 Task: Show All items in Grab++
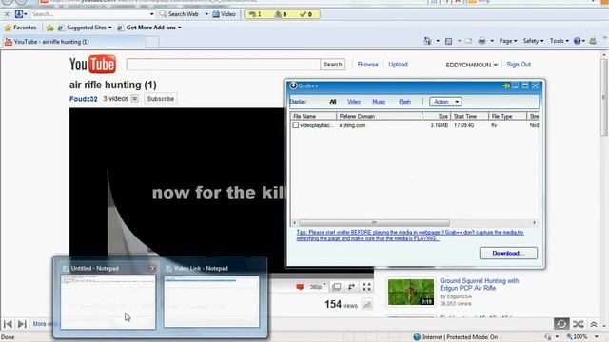(333, 102)
